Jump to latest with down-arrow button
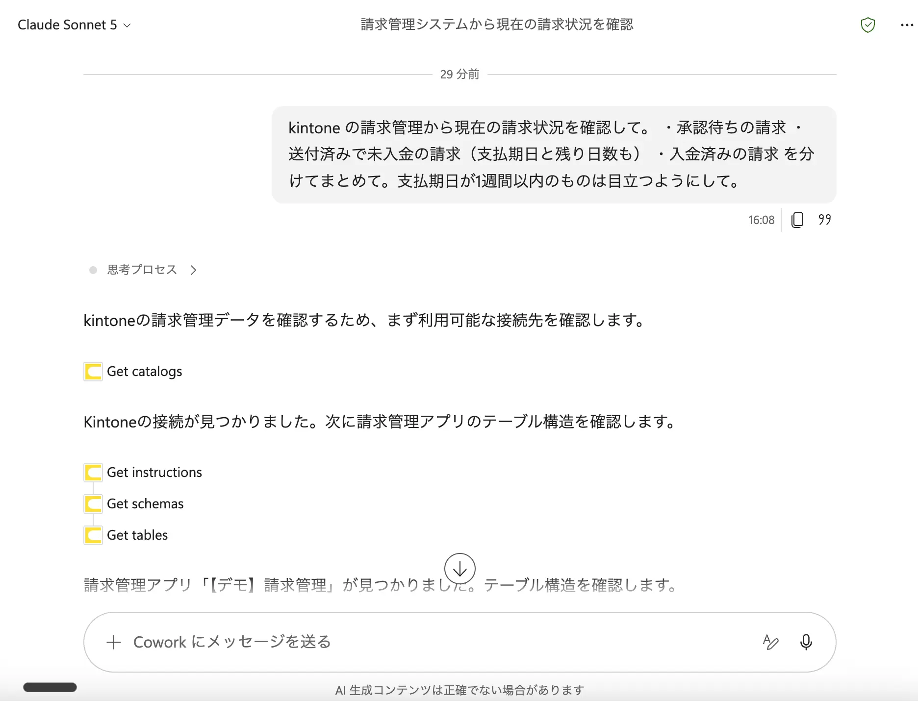Screen dimensions: 918x701 coord(460,569)
